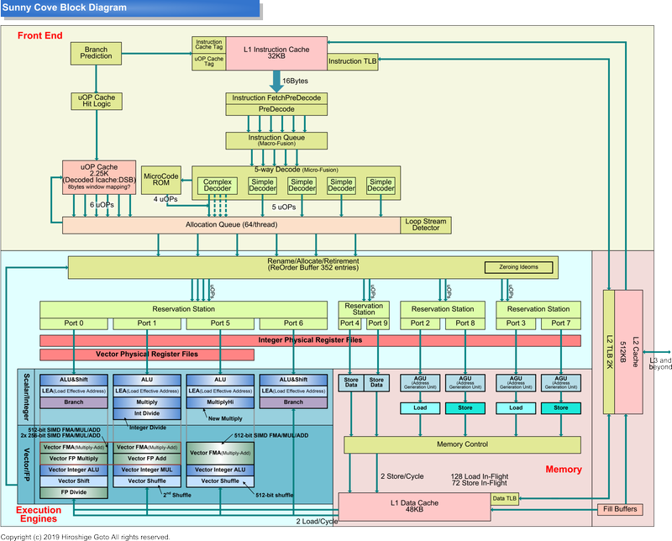Select the Branch Prediction block
Image resolution: width=672 pixels, height=541 pixels.
[x=96, y=53]
